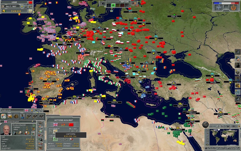
Task: Select DEFCON level 2
Action: (122, 5)
